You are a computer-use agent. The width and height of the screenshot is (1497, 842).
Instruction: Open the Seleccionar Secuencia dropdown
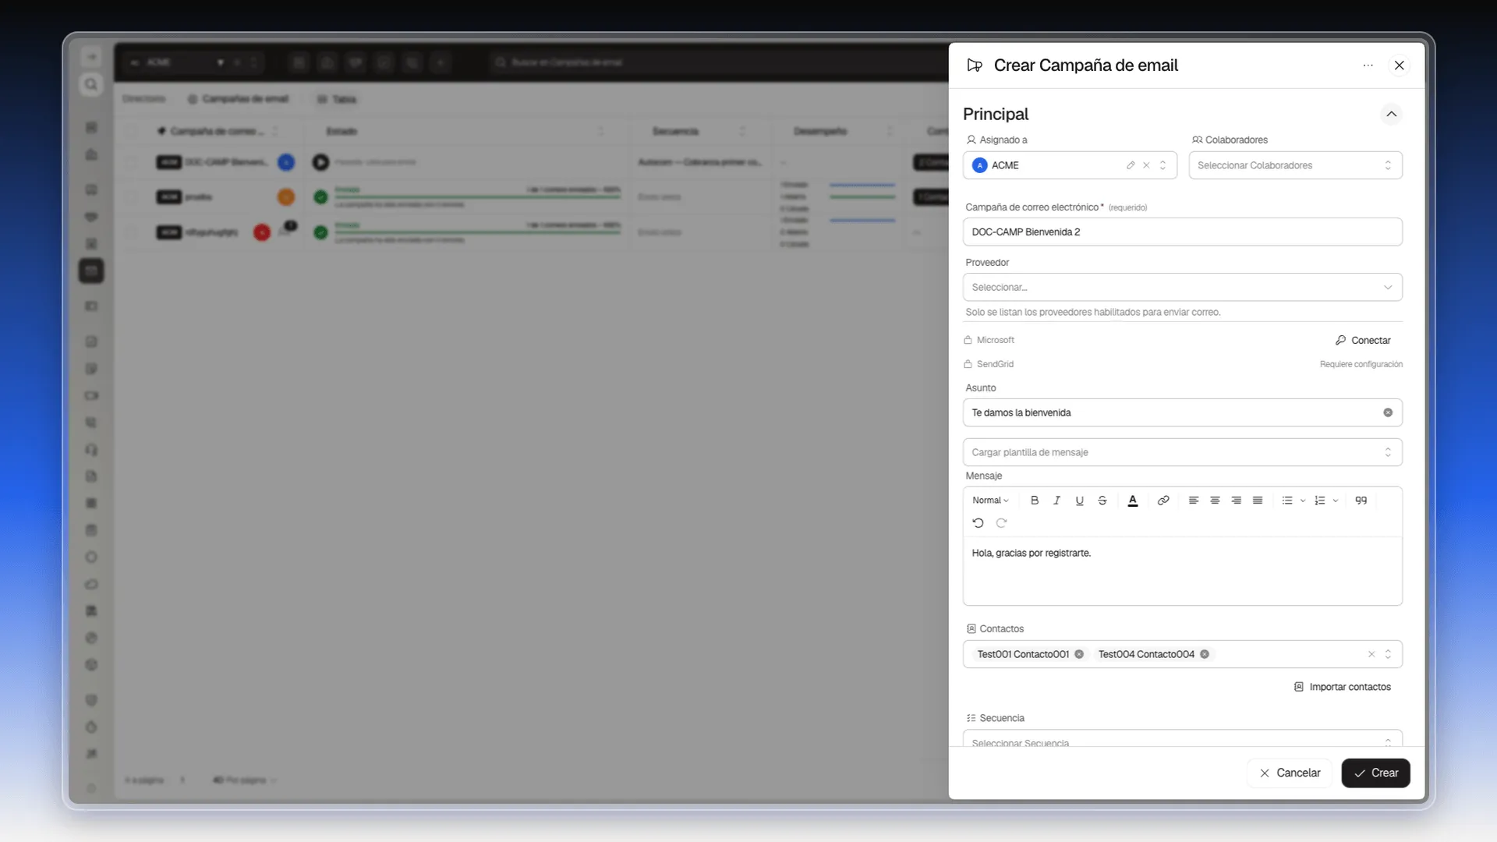pyautogui.click(x=1183, y=739)
